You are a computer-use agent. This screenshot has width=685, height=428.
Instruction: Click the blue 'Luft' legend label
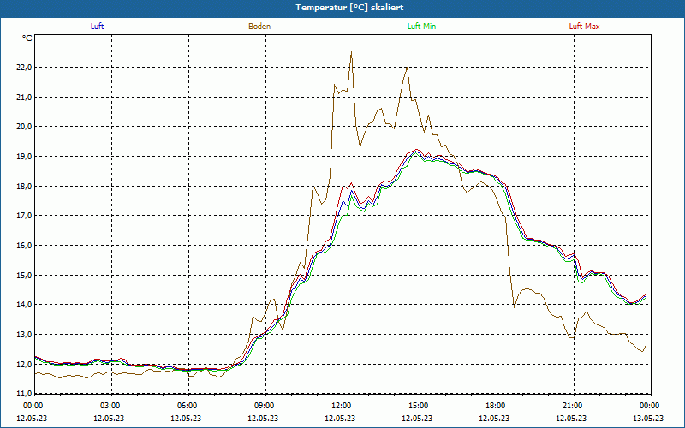click(97, 27)
